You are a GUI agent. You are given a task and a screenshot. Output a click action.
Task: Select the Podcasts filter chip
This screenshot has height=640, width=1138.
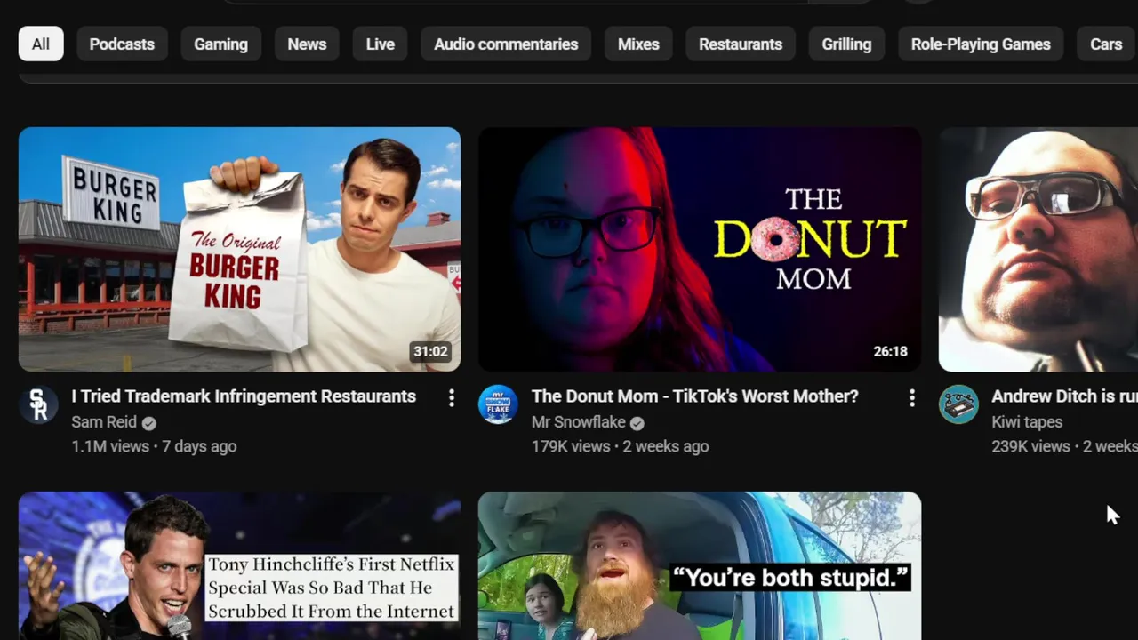[122, 44]
